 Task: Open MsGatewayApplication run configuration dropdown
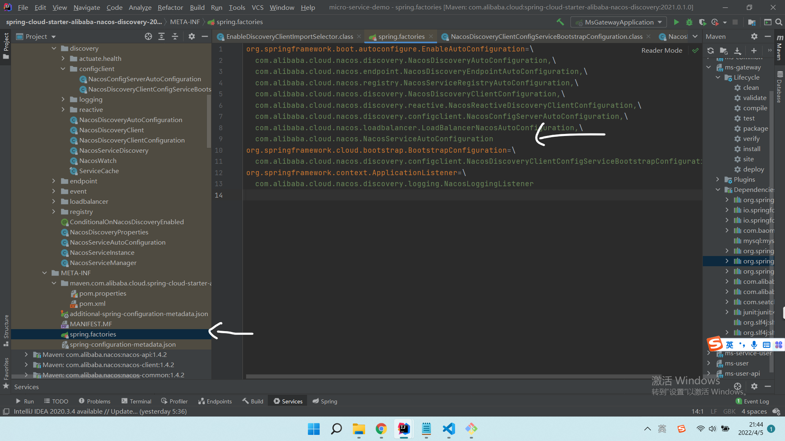(x=618, y=22)
